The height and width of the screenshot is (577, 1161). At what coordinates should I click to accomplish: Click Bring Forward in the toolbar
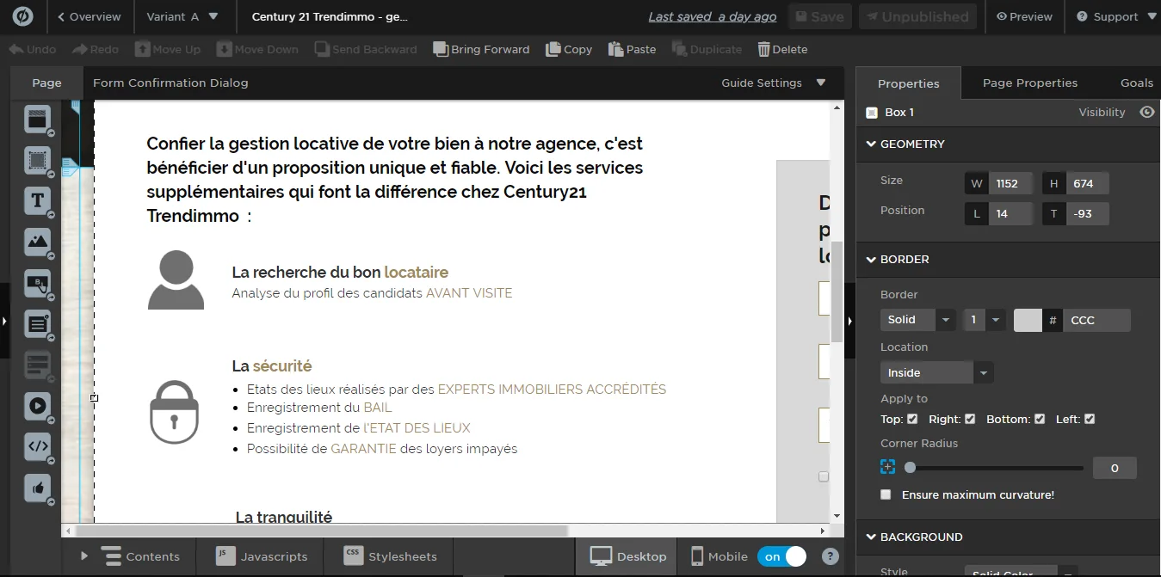click(x=481, y=49)
